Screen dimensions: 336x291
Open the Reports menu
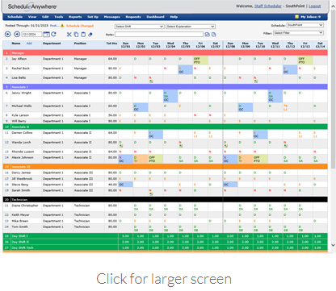coord(75,17)
